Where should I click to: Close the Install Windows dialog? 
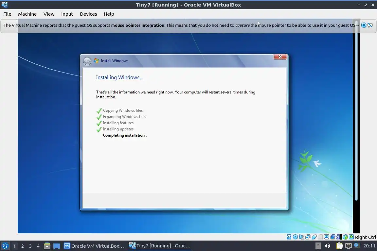pyautogui.click(x=280, y=57)
